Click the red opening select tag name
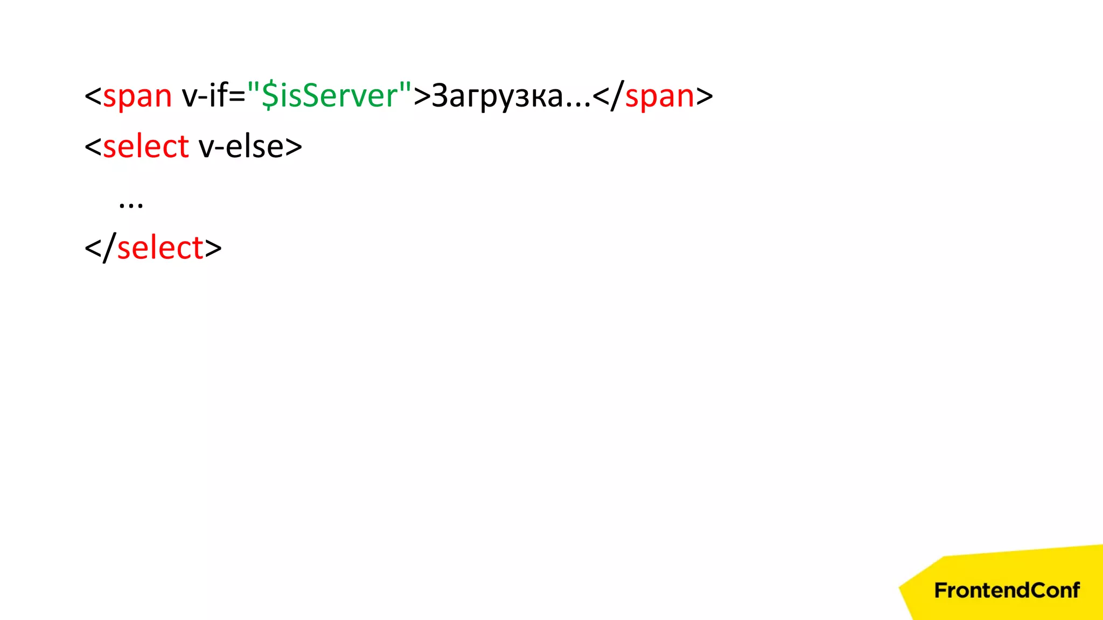The height and width of the screenshot is (620, 1103). [146, 146]
